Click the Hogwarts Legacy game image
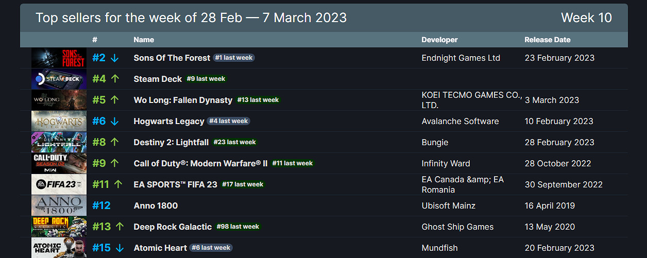647x258 pixels. (59, 121)
